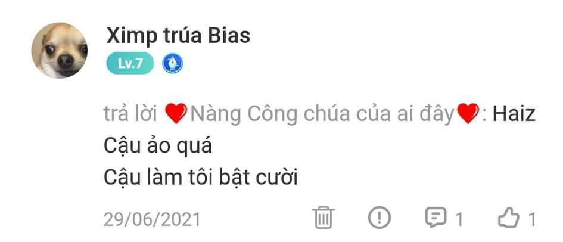Click the line Cậu ảo quá
This screenshot has height=242, width=563.
click(158, 146)
